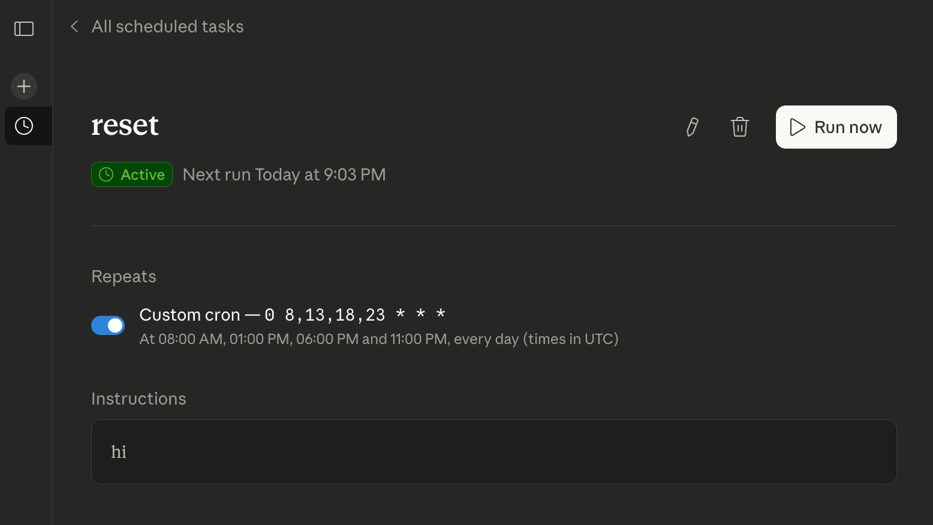Click the Instructions section label
The height and width of the screenshot is (525, 933).
pos(139,399)
